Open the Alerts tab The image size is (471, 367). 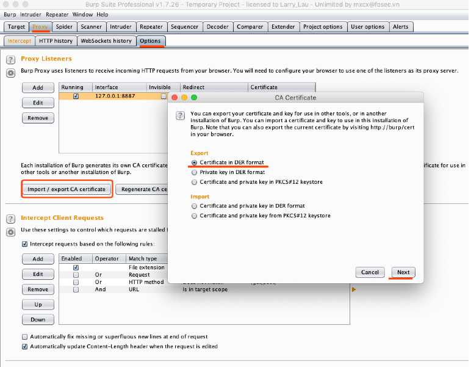coord(401,27)
